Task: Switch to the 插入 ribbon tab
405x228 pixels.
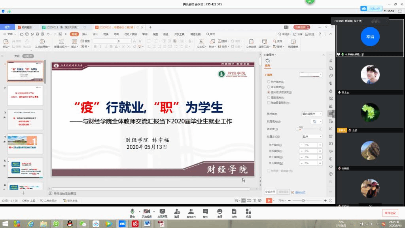Action: coord(85,34)
